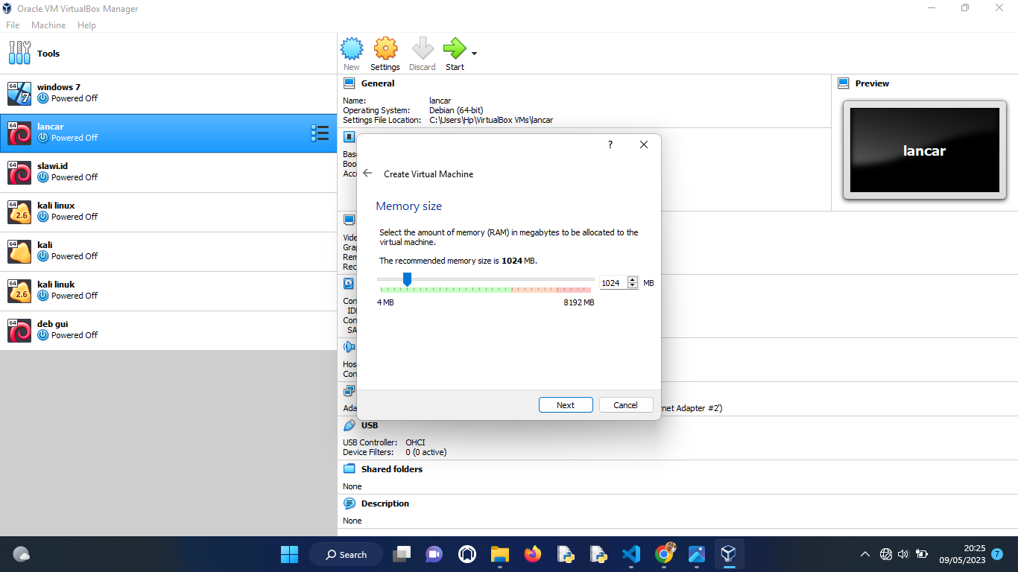This screenshot has width=1018, height=572.
Task: Click the New virtual machine toolbar icon
Action: pos(352,49)
